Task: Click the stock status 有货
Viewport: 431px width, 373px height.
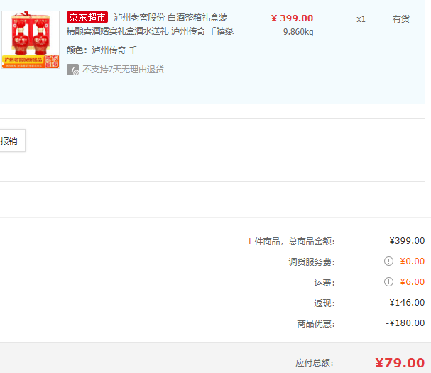Action: click(x=400, y=19)
